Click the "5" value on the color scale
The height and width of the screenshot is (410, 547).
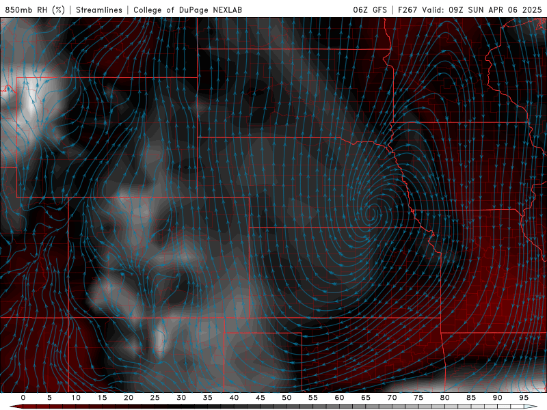[49, 398]
